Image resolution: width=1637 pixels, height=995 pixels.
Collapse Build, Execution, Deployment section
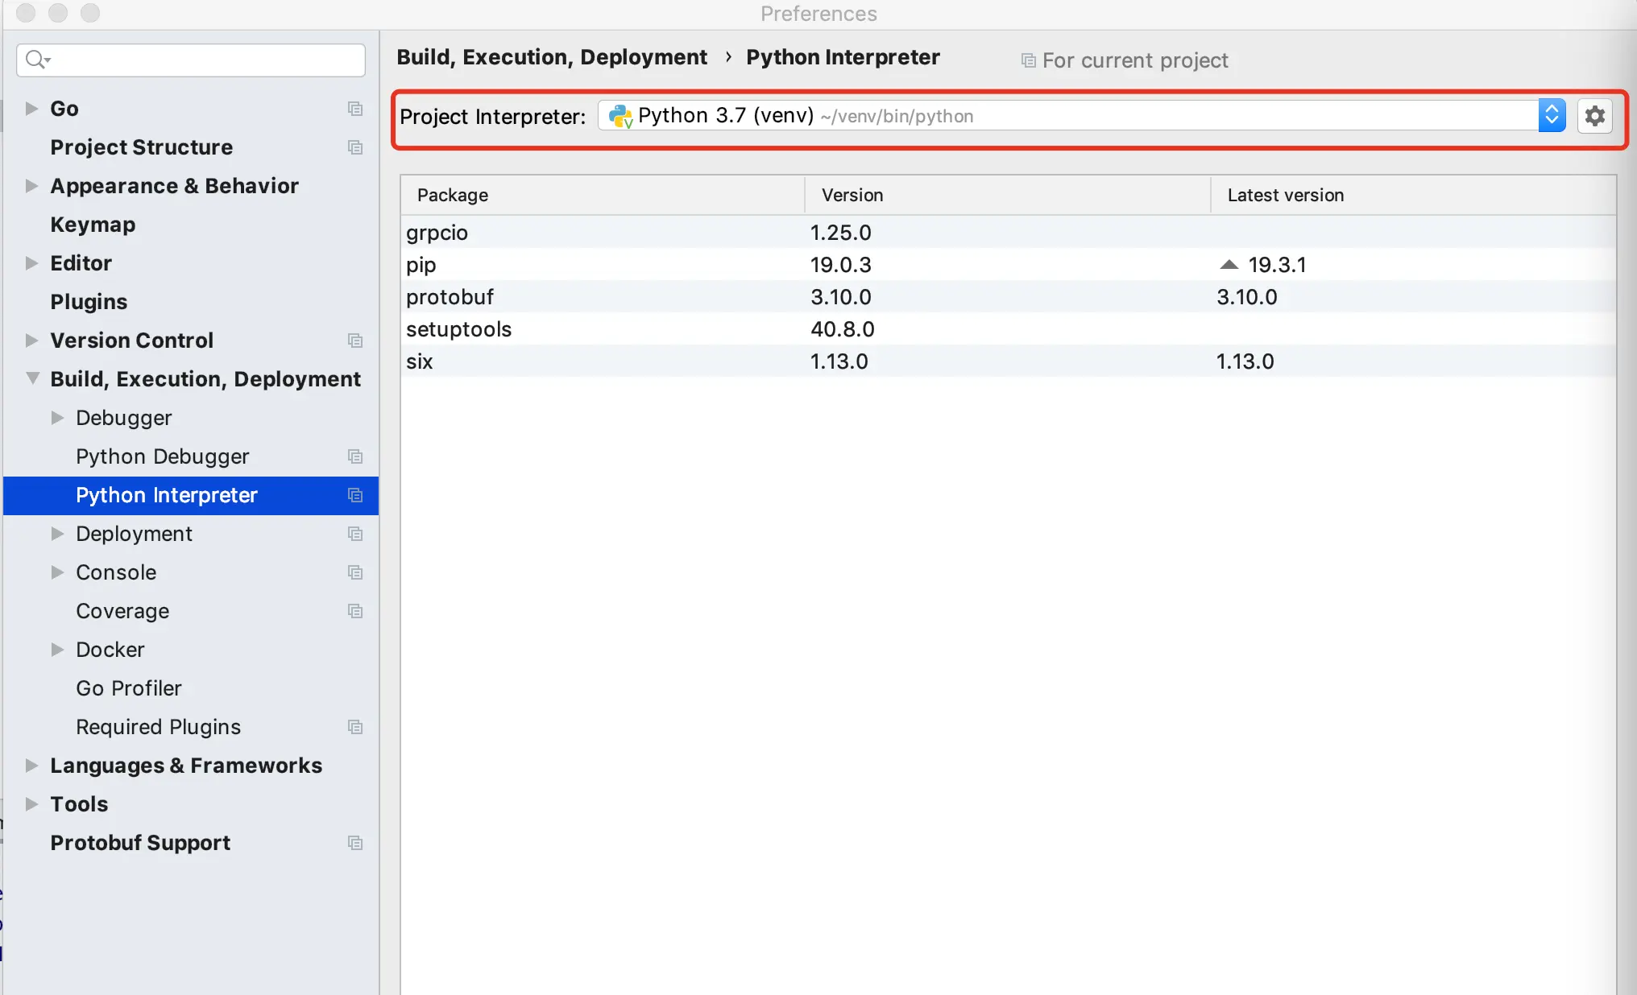coord(32,378)
